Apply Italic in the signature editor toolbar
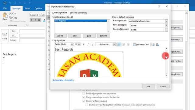Viewport: 195px width, 110px height. [88, 44]
